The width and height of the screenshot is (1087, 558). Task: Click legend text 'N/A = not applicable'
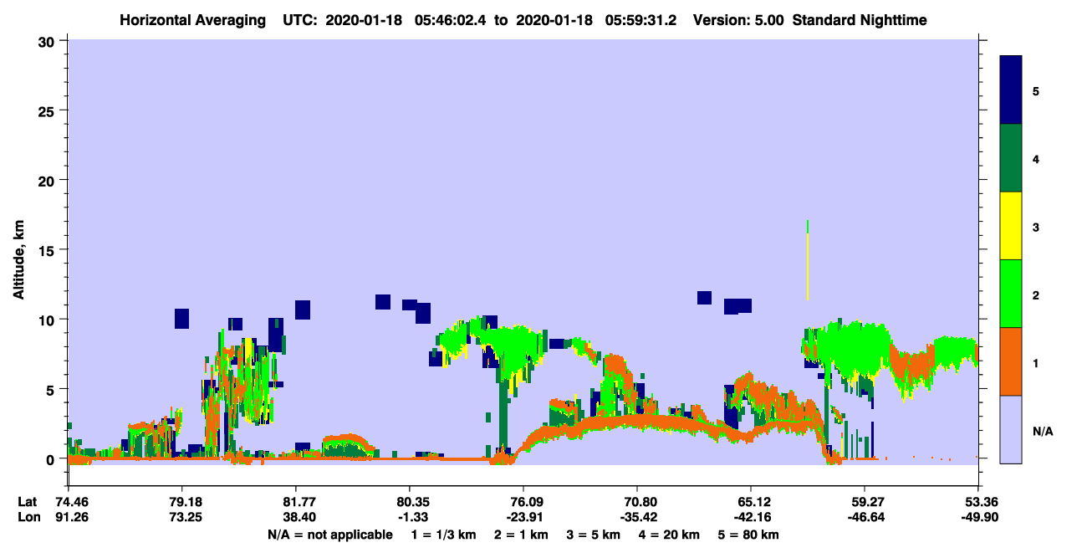coord(330,535)
